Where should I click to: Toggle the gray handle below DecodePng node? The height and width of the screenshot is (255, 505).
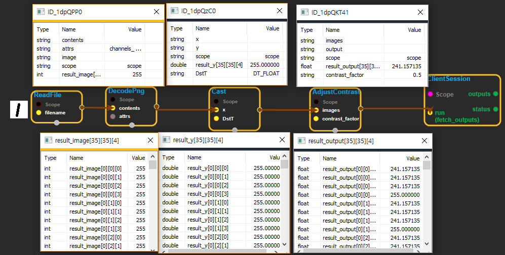[x=132, y=124]
